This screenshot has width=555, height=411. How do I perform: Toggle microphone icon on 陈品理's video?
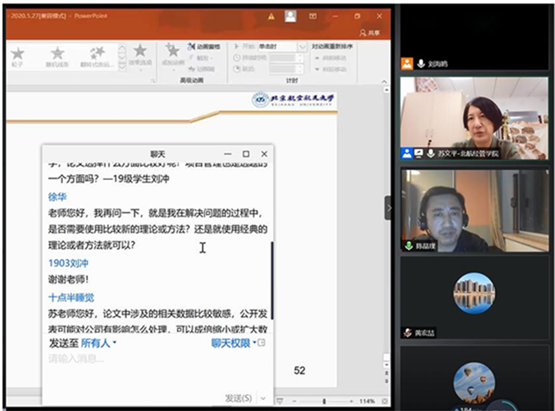pos(408,246)
